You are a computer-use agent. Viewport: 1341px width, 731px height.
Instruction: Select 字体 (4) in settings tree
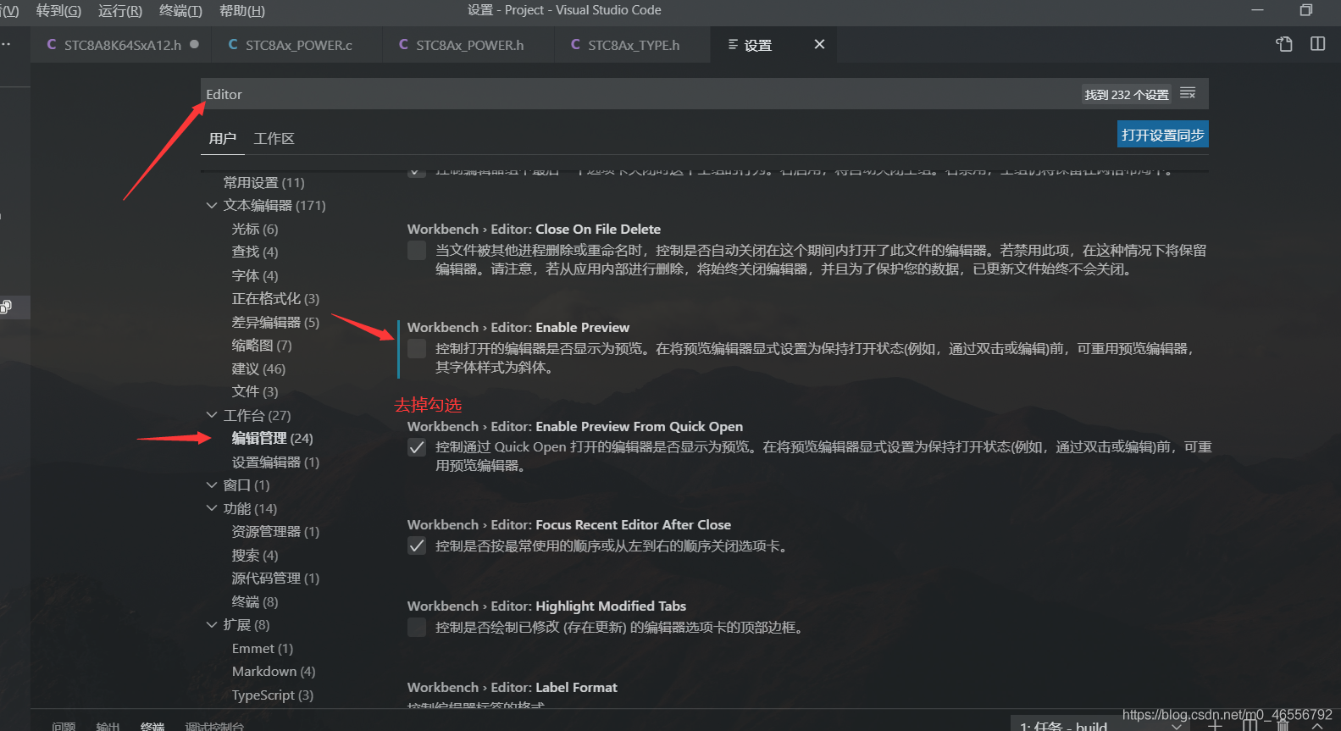coord(255,275)
